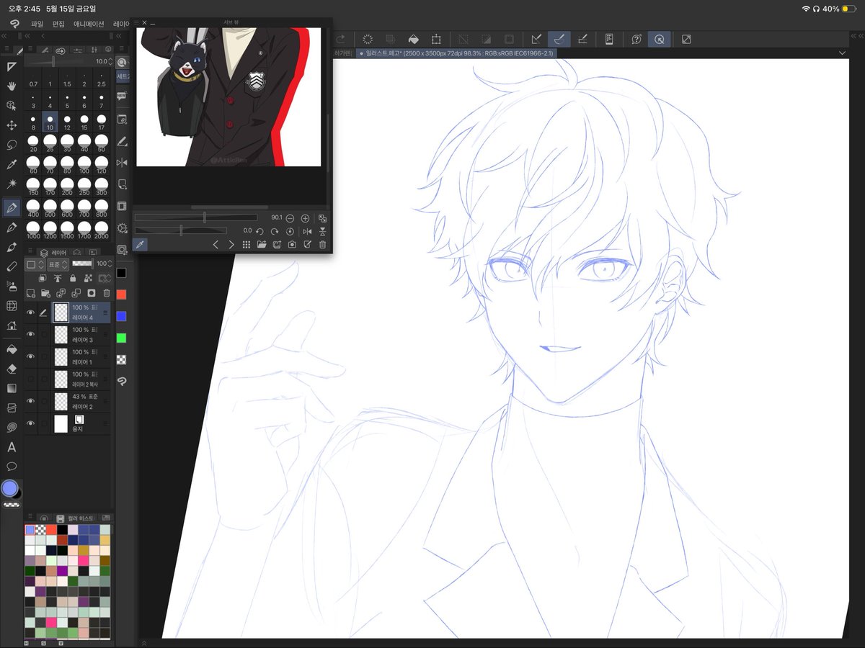Toggle visibility of the 용지 paper layer
The width and height of the screenshot is (865, 648).
click(x=30, y=424)
